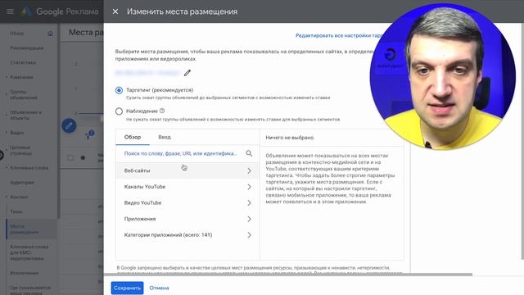Switch to the Ввод tab
The height and width of the screenshot is (295, 524).
[165, 137]
